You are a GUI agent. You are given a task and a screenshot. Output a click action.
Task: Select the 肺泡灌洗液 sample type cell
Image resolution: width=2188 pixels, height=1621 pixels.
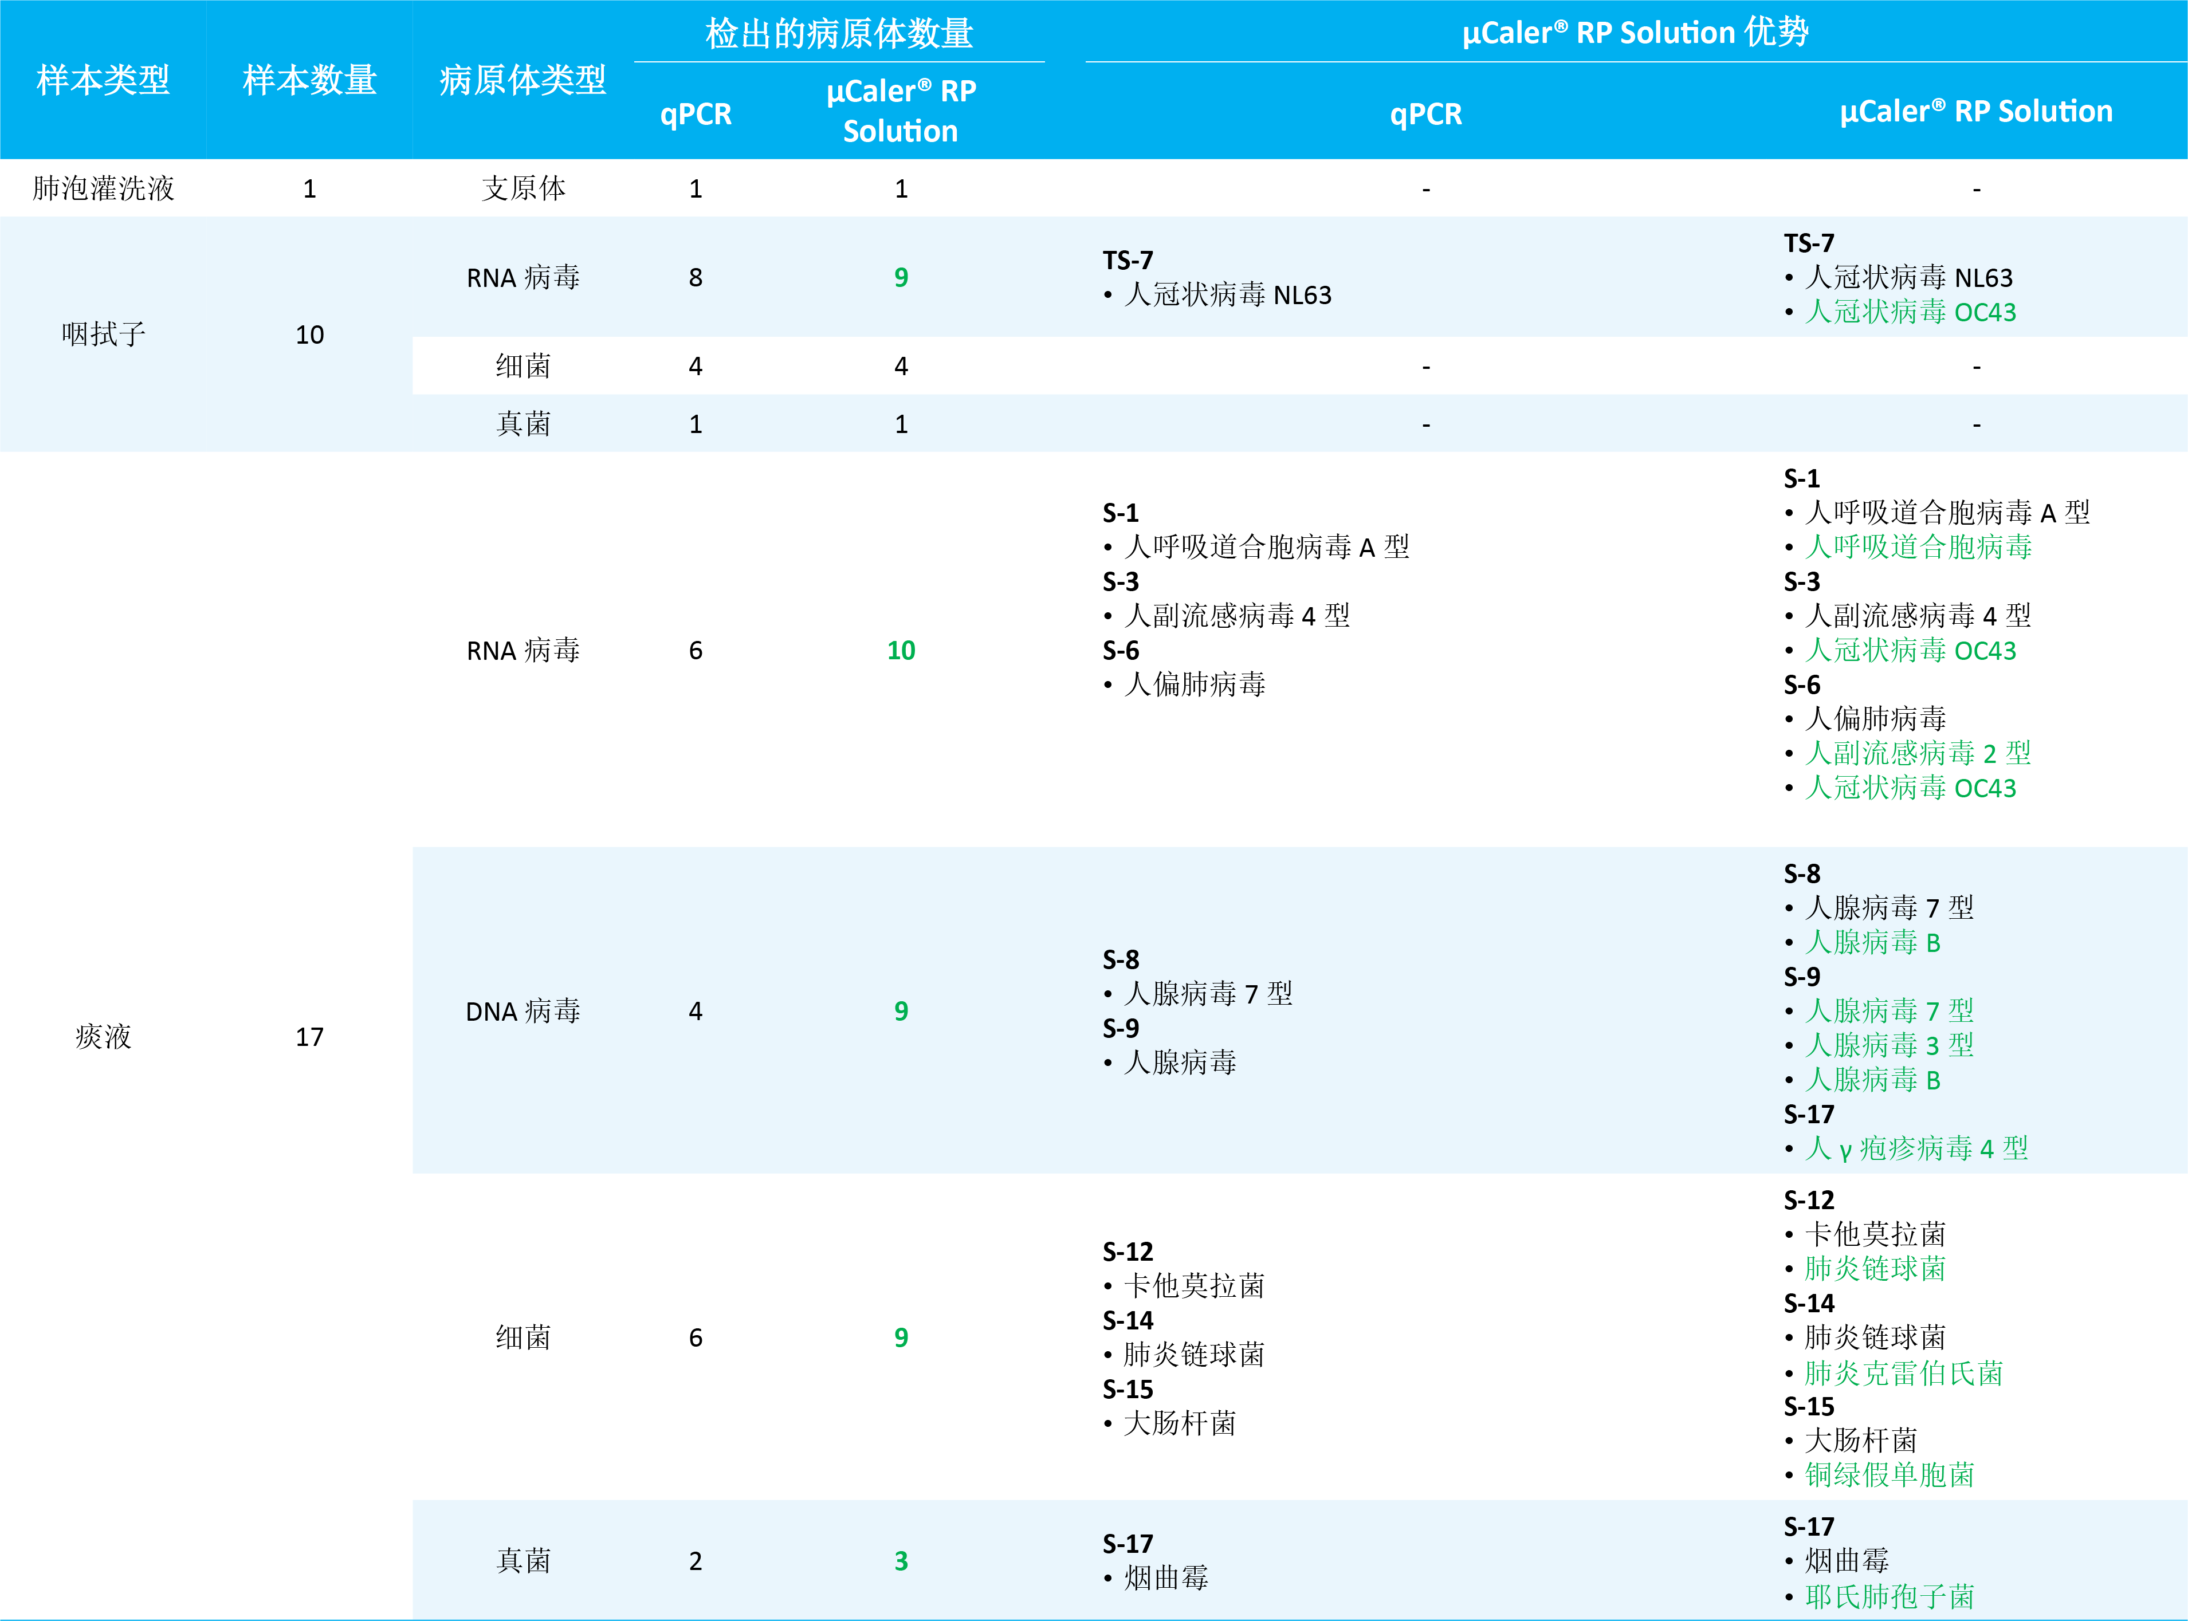(x=103, y=187)
